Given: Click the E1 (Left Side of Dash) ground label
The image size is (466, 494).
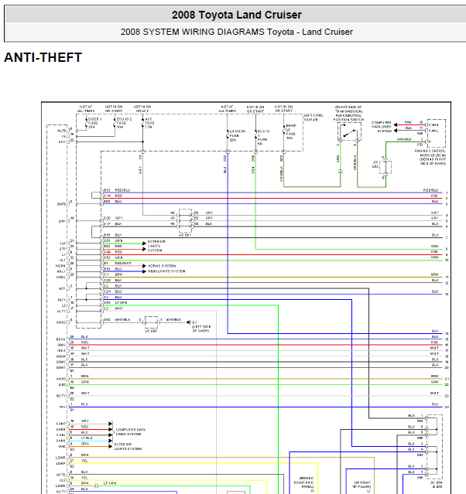Looking at the screenshot, I should click(201, 327).
